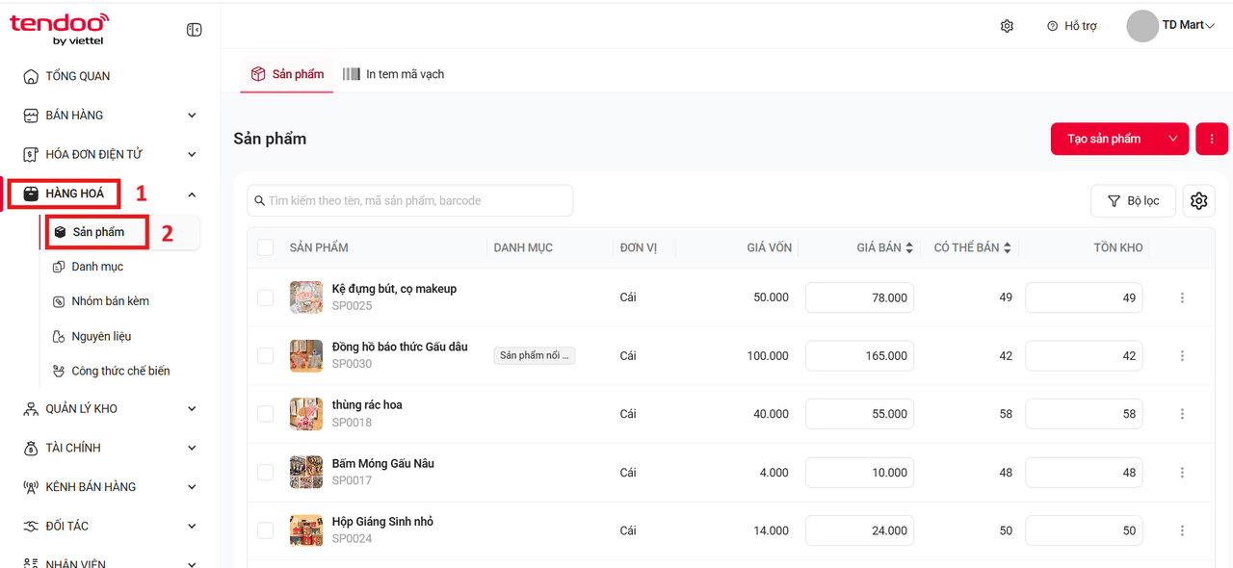Open row menu for thùng rác hoa
Viewport: 1233px width, 568px height.
point(1182,414)
